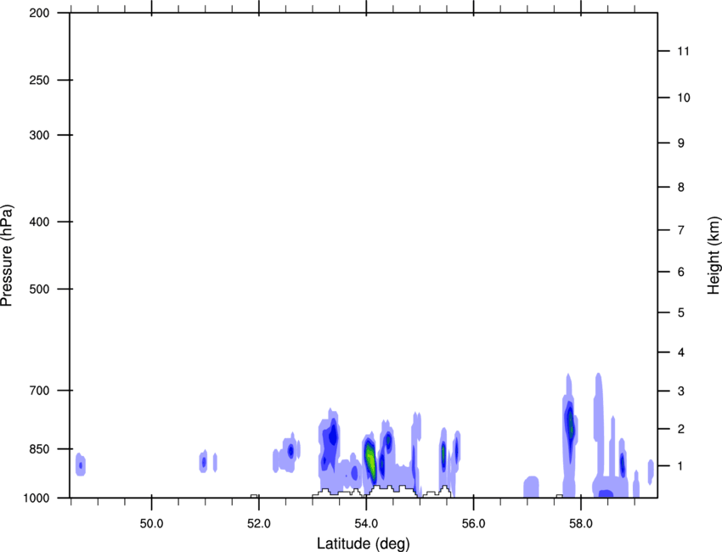Click the 4 km height label
Viewport: 722px width, 552px height.
click(x=681, y=352)
